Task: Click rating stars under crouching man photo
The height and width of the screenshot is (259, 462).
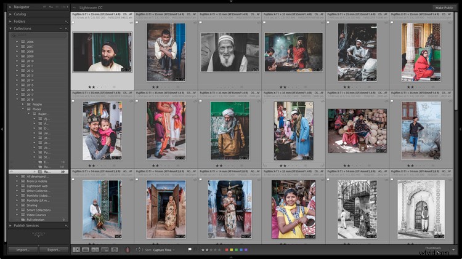Action: click(161, 87)
